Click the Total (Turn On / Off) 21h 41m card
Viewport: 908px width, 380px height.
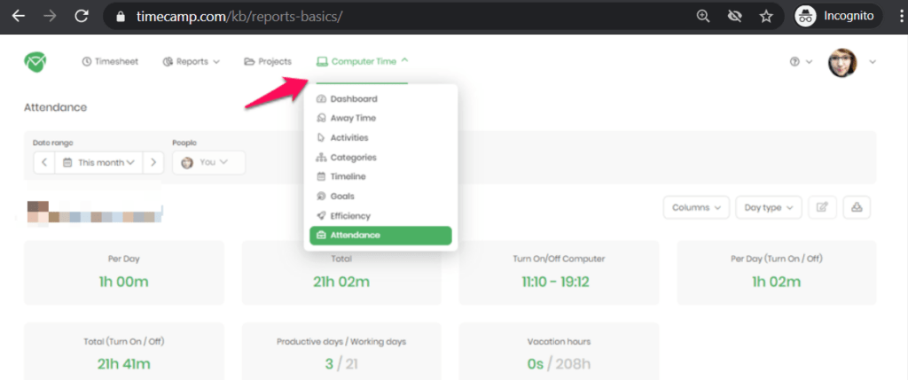124,351
